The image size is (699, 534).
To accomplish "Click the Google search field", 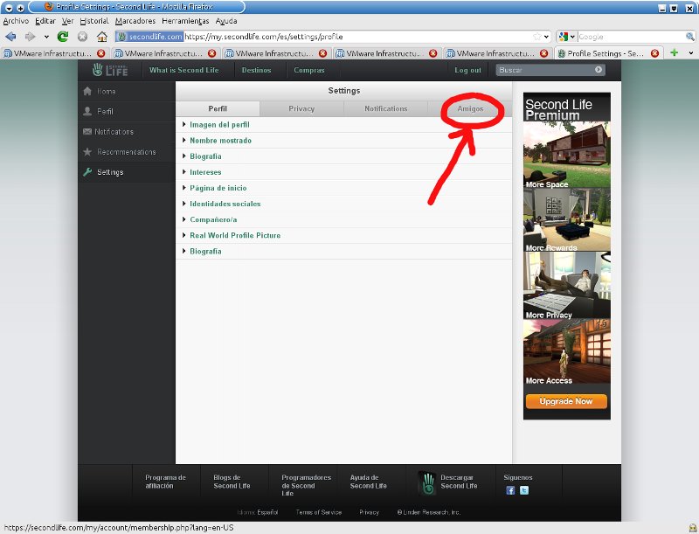I will coord(630,37).
